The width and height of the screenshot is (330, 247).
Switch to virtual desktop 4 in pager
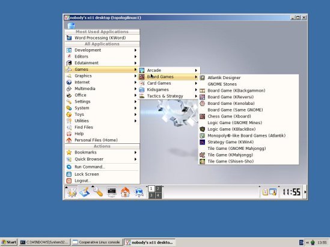click(158, 195)
